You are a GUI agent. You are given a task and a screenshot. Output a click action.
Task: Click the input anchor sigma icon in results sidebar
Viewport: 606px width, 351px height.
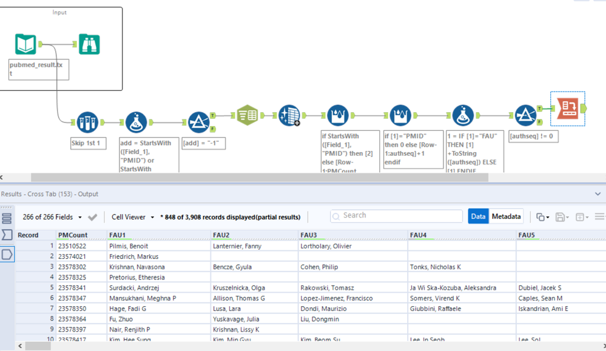(x=7, y=235)
